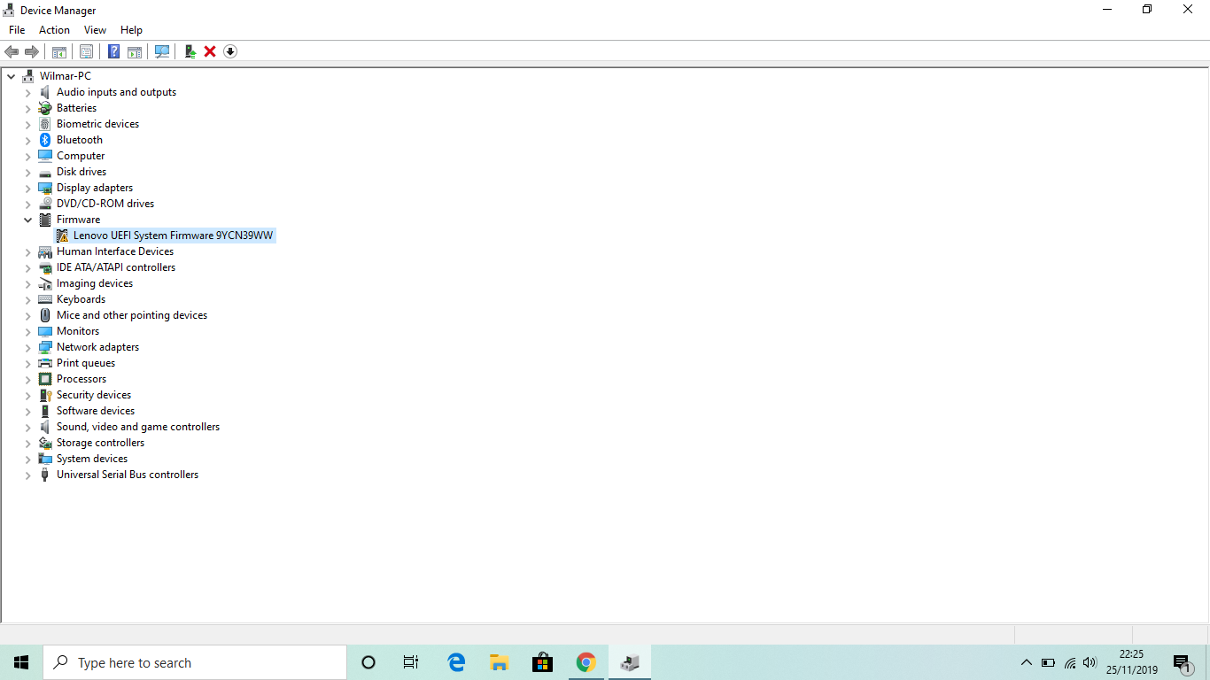Open the View menu
This screenshot has width=1210, height=680.
click(95, 30)
